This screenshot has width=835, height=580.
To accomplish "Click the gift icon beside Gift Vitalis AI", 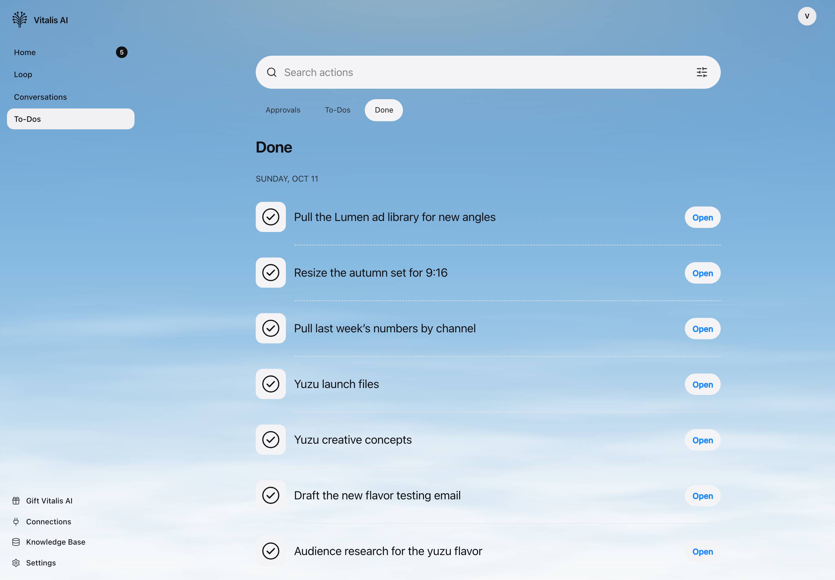I will tap(16, 501).
